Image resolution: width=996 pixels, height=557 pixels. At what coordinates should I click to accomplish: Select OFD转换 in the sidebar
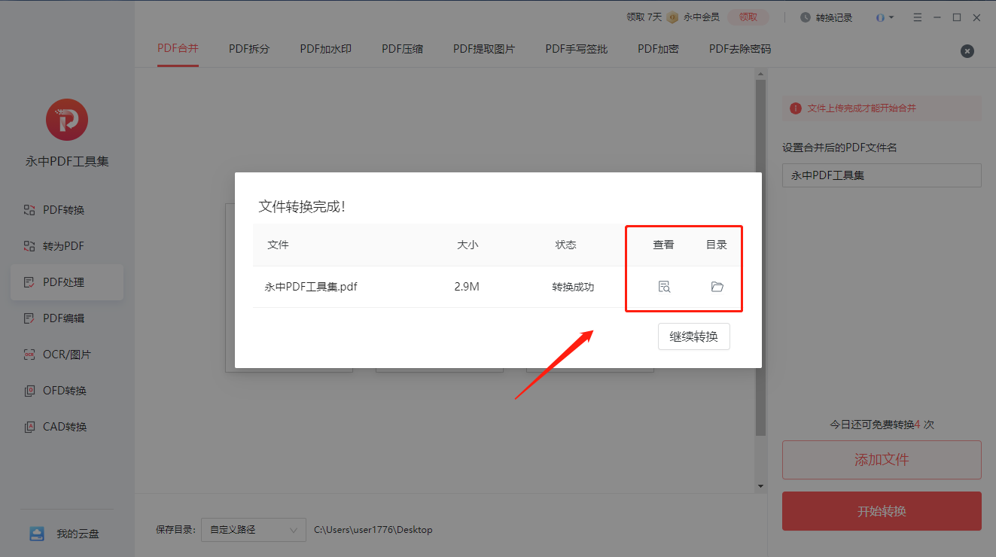(x=67, y=391)
